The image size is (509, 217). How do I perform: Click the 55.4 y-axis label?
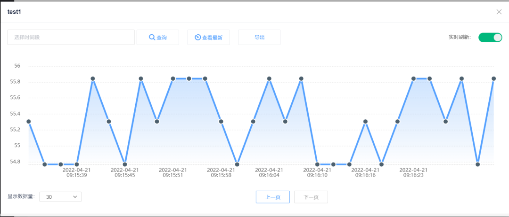(x=15, y=114)
